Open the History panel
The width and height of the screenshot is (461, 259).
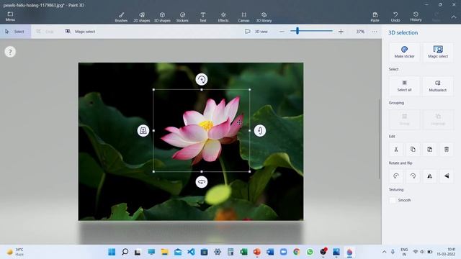pos(416,17)
